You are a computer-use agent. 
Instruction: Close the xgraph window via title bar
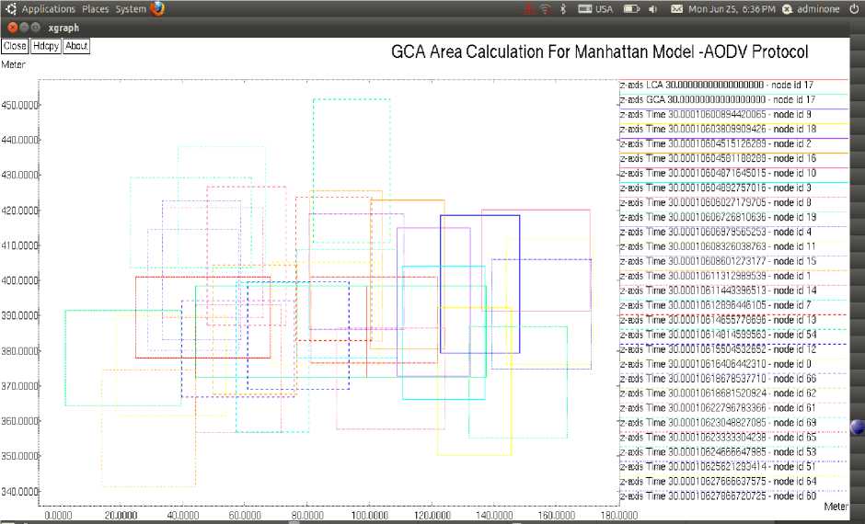pos(12,27)
